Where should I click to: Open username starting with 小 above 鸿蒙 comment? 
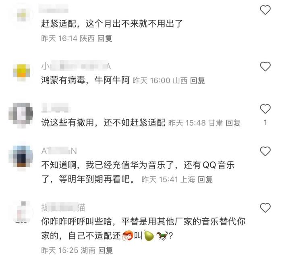coord(76,66)
